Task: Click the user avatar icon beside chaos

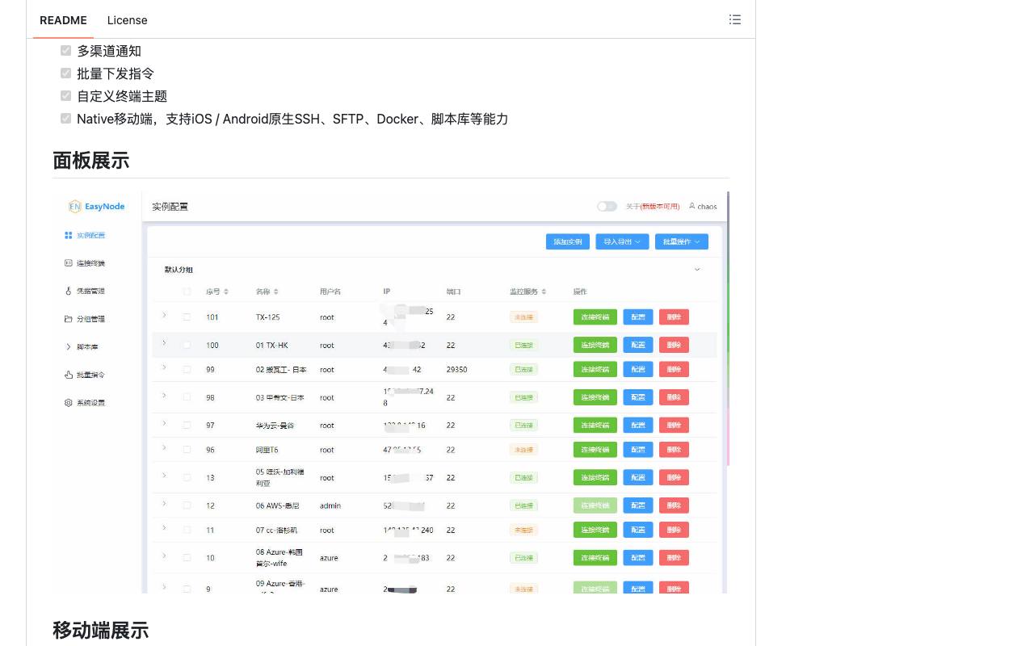Action: tap(692, 207)
